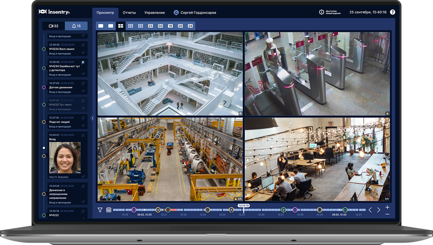Image resolution: width=433 pixels, height=245 pixels.
Task: Acknowledge the Вход в проходную event with checkmark
Action: (x=83, y=35)
